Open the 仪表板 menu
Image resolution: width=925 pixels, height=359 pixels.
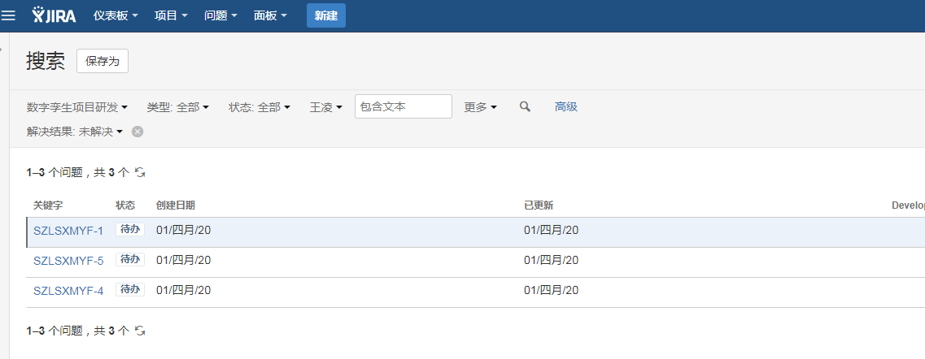pos(116,16)
